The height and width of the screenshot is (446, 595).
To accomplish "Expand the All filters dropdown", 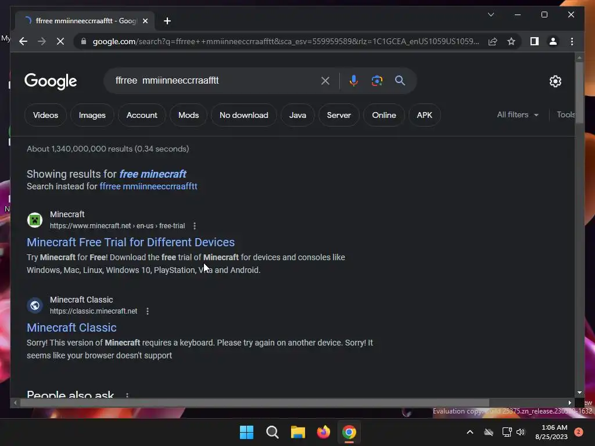I will [518, 114].
